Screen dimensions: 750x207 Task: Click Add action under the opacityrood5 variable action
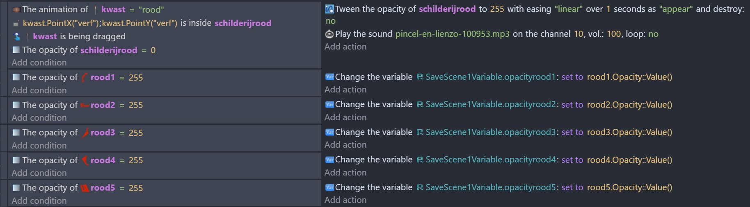pos(345,200)
